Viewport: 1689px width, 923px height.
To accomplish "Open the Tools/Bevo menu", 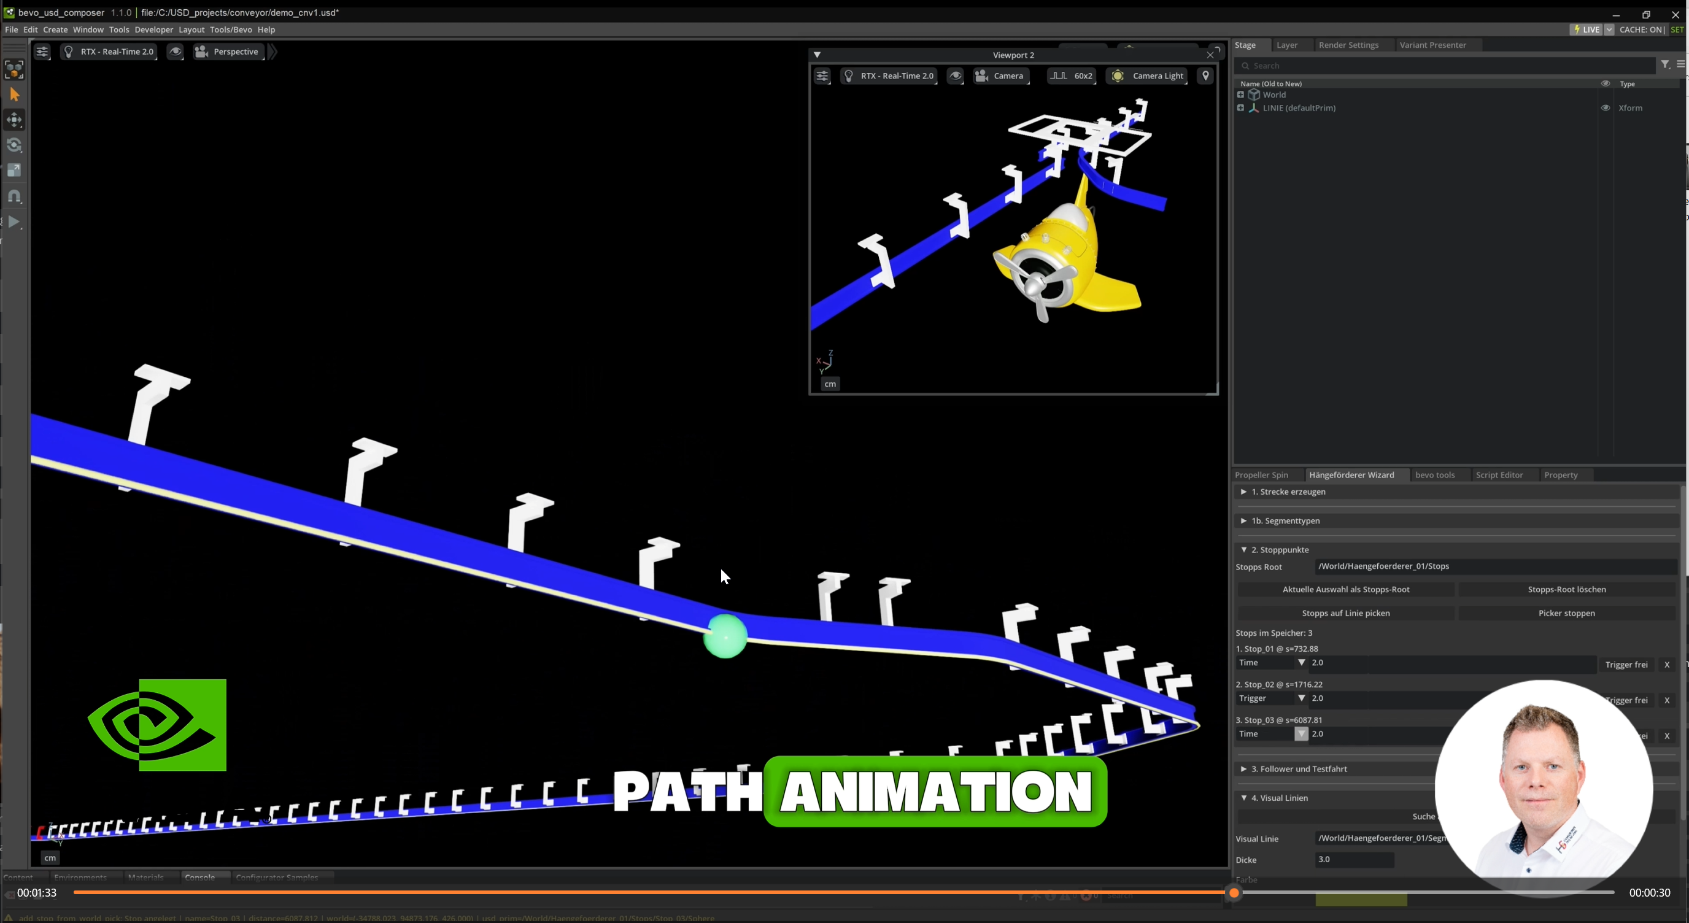I will tap(231, 29).
